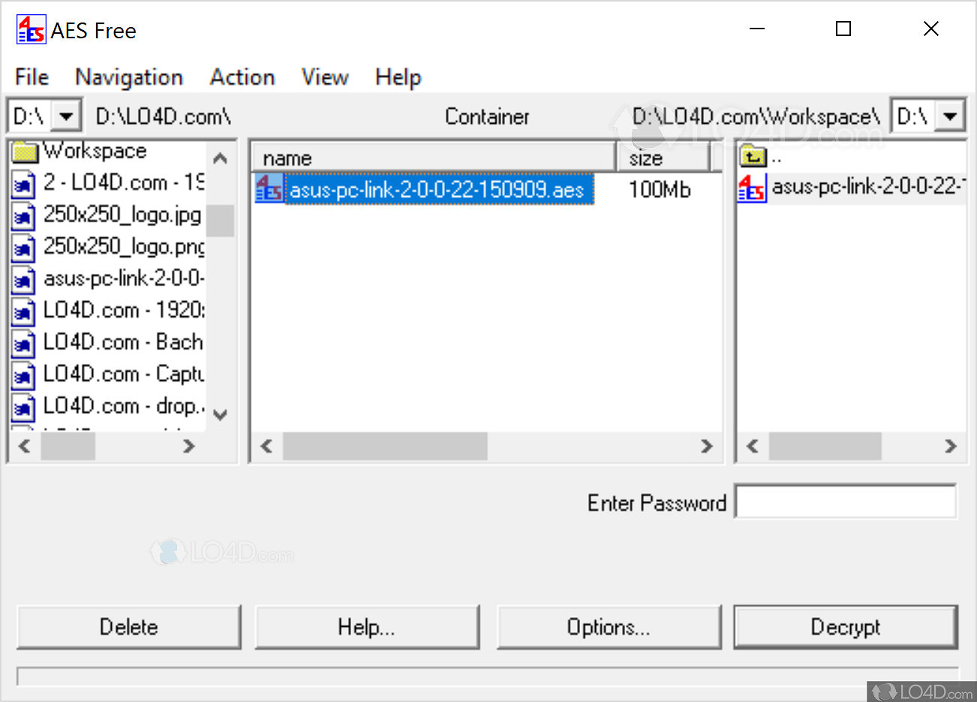
Task: Click AES icon of container file asus-pc-link-2-0-0-22-150909.aes
Action: coord(269,188)
